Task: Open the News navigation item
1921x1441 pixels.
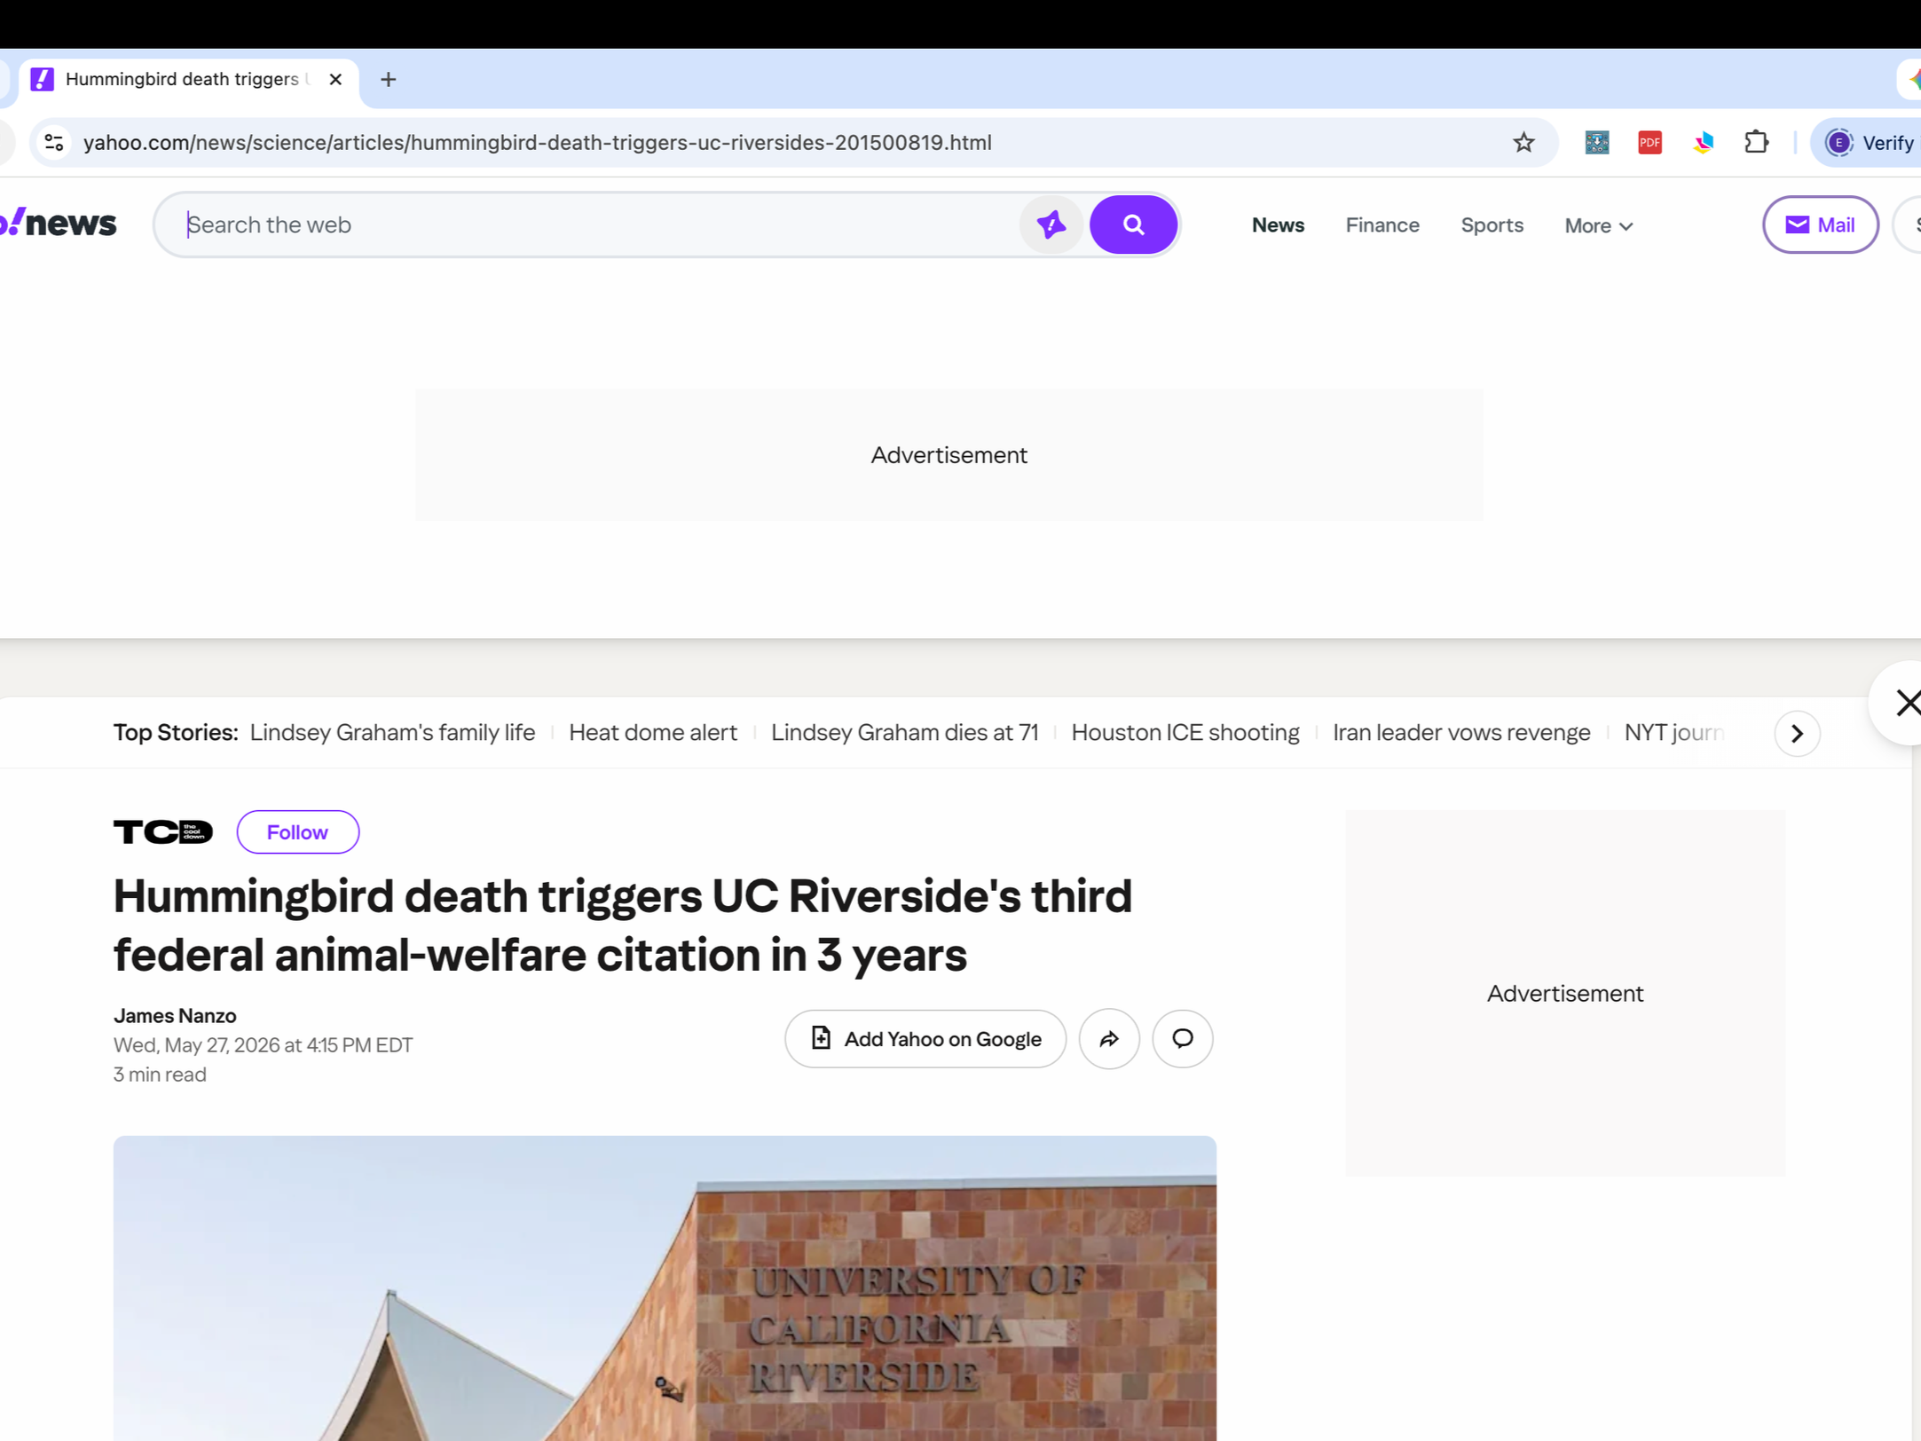Action: click(x=1278, y=225)
